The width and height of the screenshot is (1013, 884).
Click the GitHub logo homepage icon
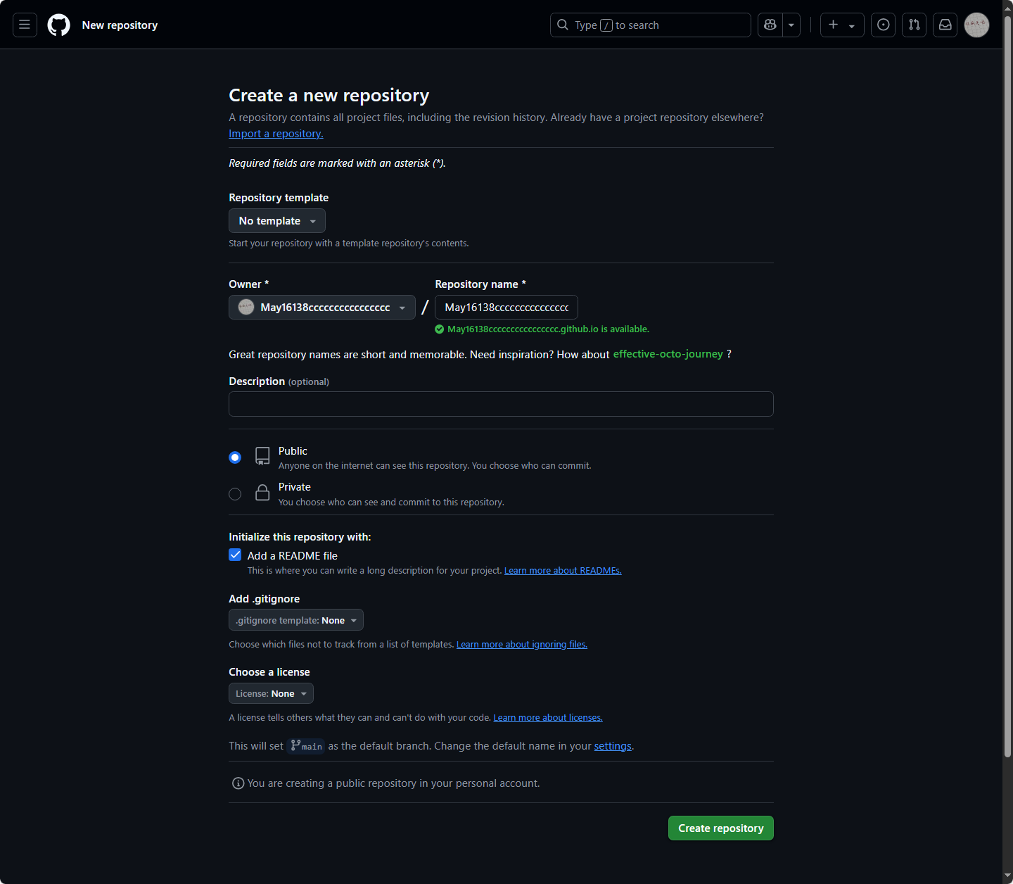point(58,25)
